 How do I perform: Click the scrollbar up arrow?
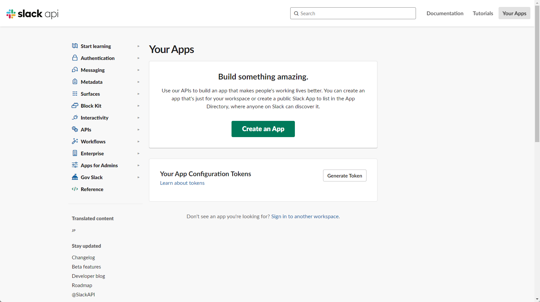pos(537,3)
